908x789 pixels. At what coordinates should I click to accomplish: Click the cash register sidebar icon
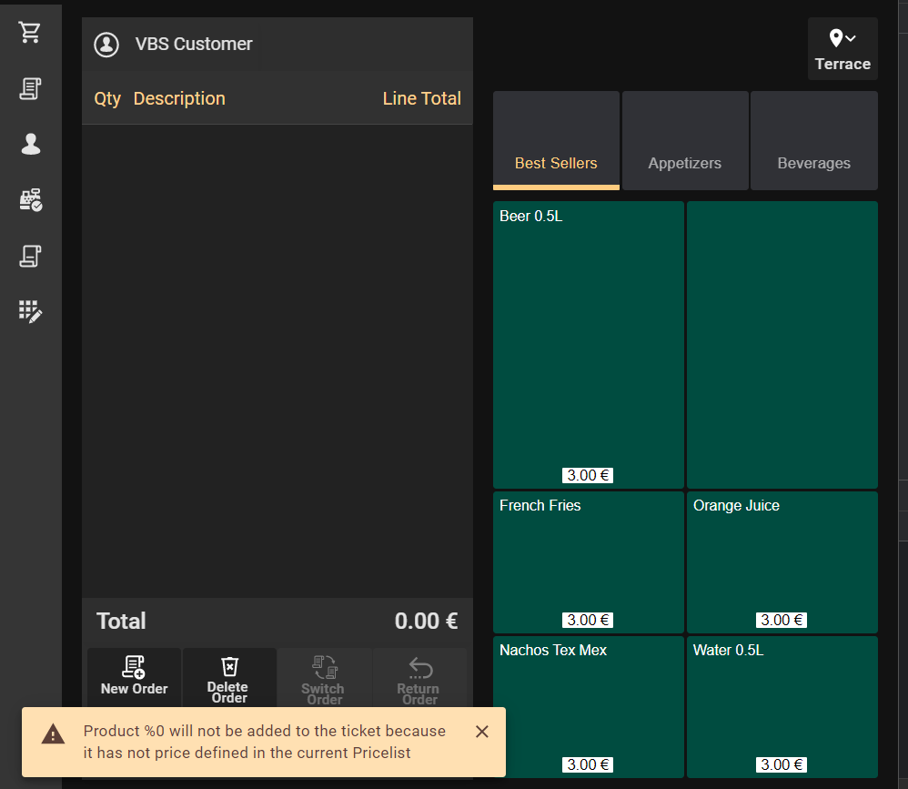[30, 200]
